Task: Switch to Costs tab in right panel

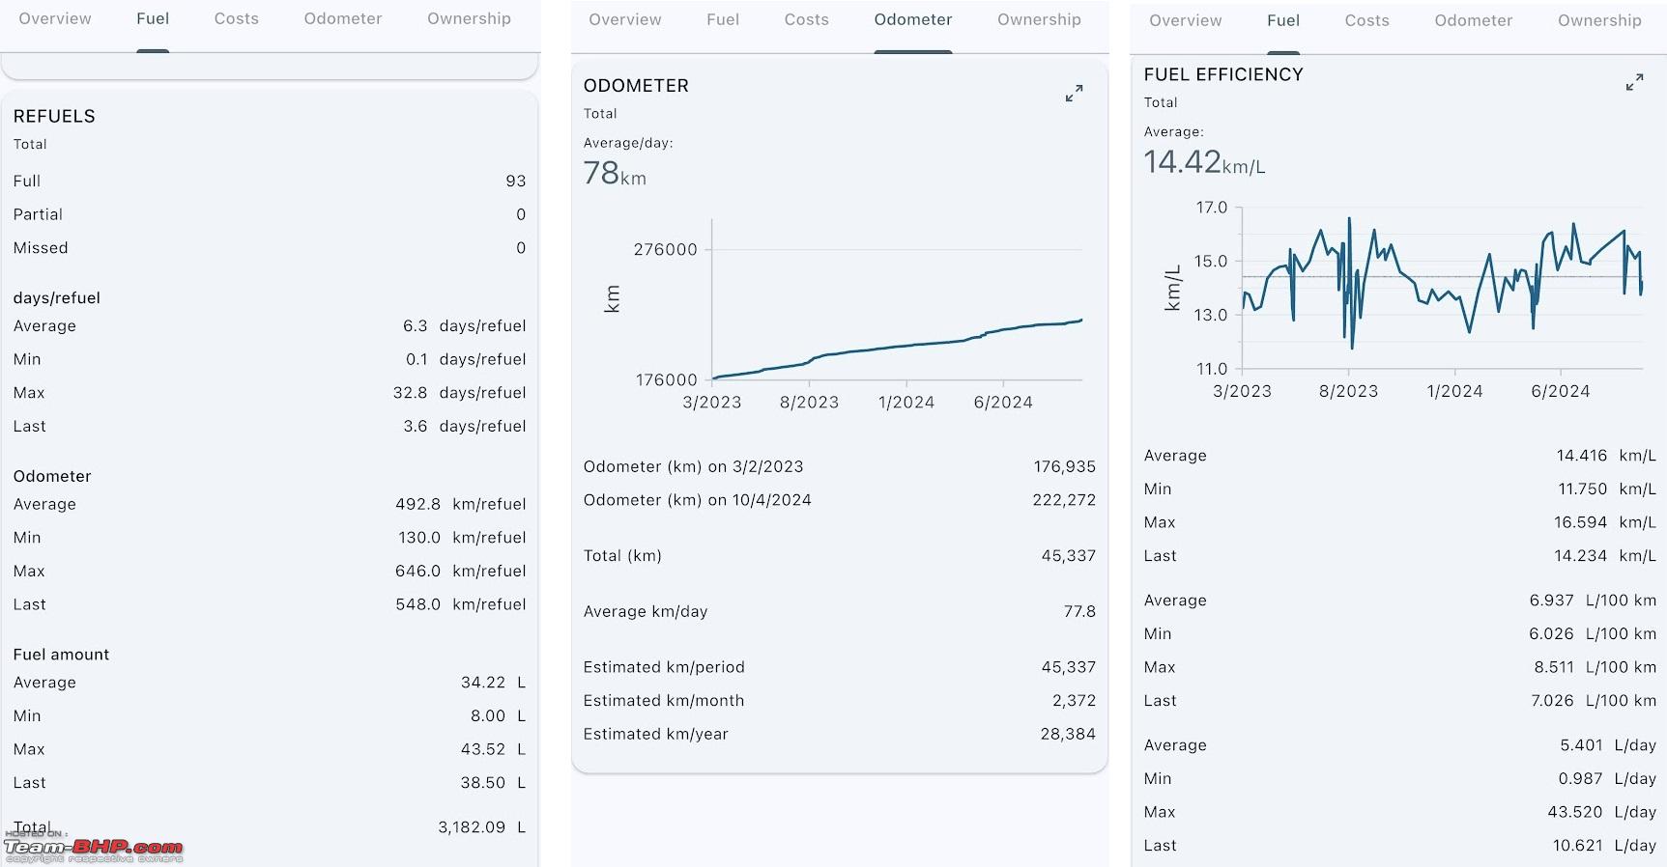Action: pos(1367,20)
